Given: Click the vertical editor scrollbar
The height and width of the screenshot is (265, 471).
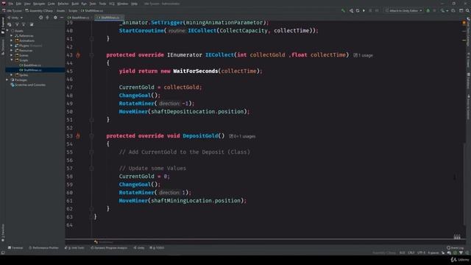Looking at the screenshot, I should (464, 185).
